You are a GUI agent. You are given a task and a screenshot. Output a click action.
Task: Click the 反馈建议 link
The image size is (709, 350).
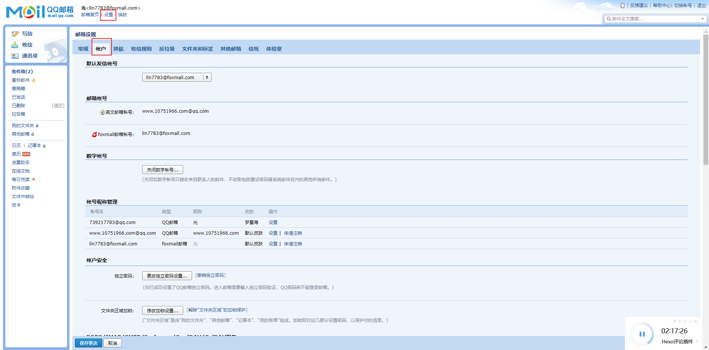[x=639, y=6]
